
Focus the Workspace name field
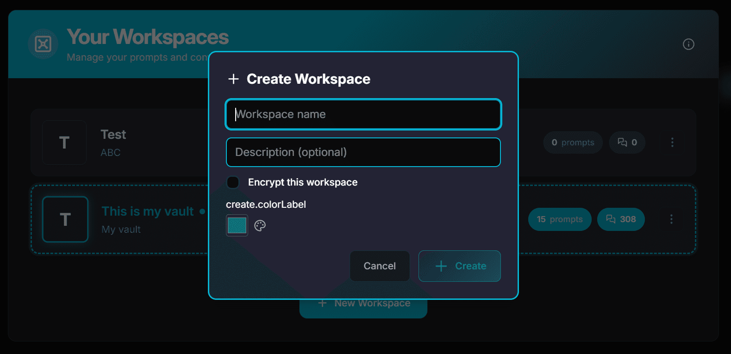tap(363, 114)
